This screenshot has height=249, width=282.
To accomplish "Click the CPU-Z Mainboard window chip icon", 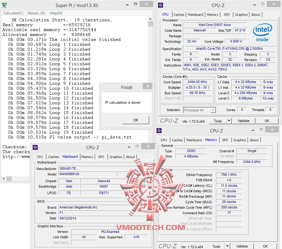I will point(35,147).
